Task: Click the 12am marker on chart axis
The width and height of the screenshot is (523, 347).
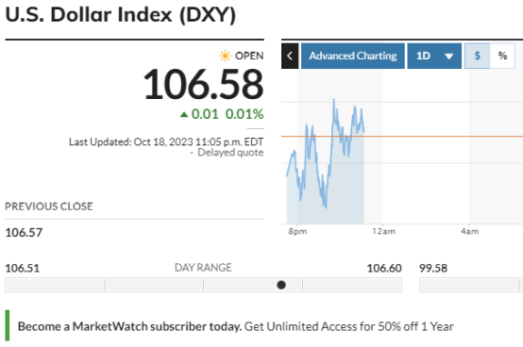Action: 383,231
